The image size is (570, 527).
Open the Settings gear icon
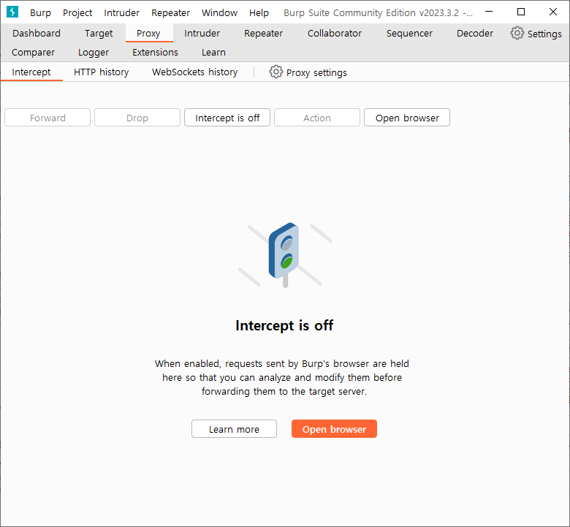click(517, 33)
